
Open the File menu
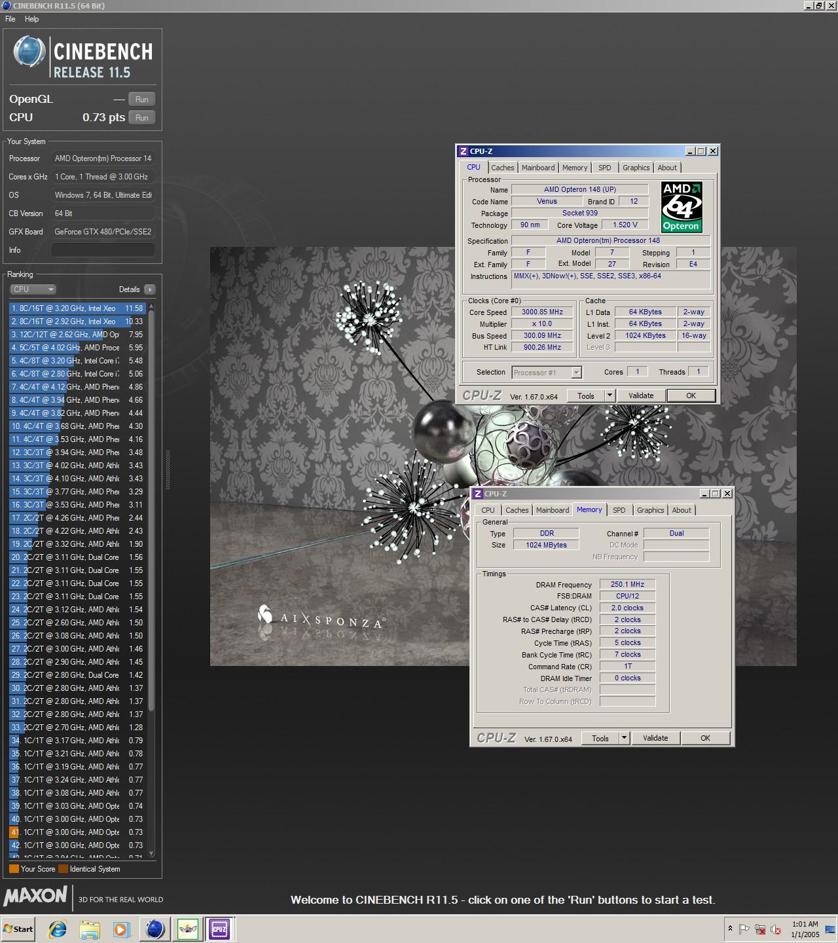click(x=10, y=19)
